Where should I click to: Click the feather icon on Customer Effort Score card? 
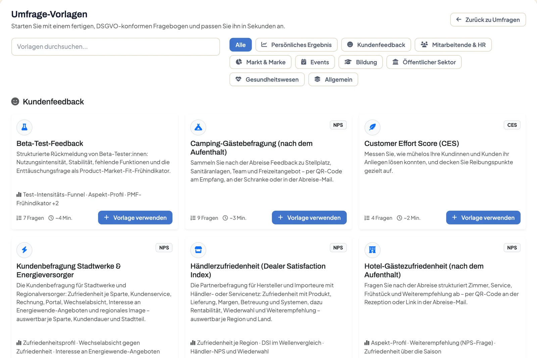(373, 127)
